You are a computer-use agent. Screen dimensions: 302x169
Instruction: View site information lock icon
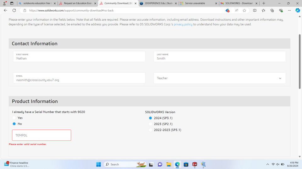(x=25, y=10)
